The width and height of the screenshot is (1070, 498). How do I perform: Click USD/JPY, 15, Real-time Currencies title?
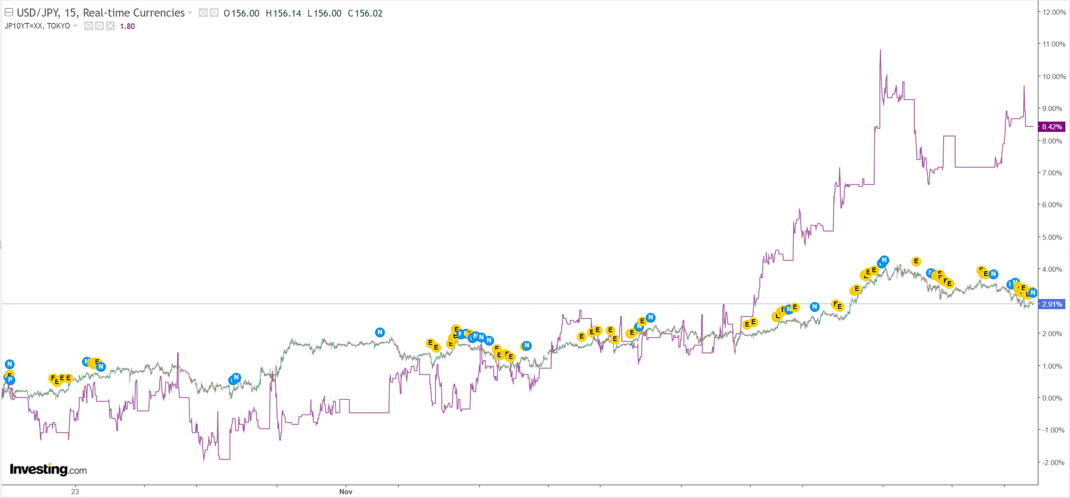(x=101, y=13)
